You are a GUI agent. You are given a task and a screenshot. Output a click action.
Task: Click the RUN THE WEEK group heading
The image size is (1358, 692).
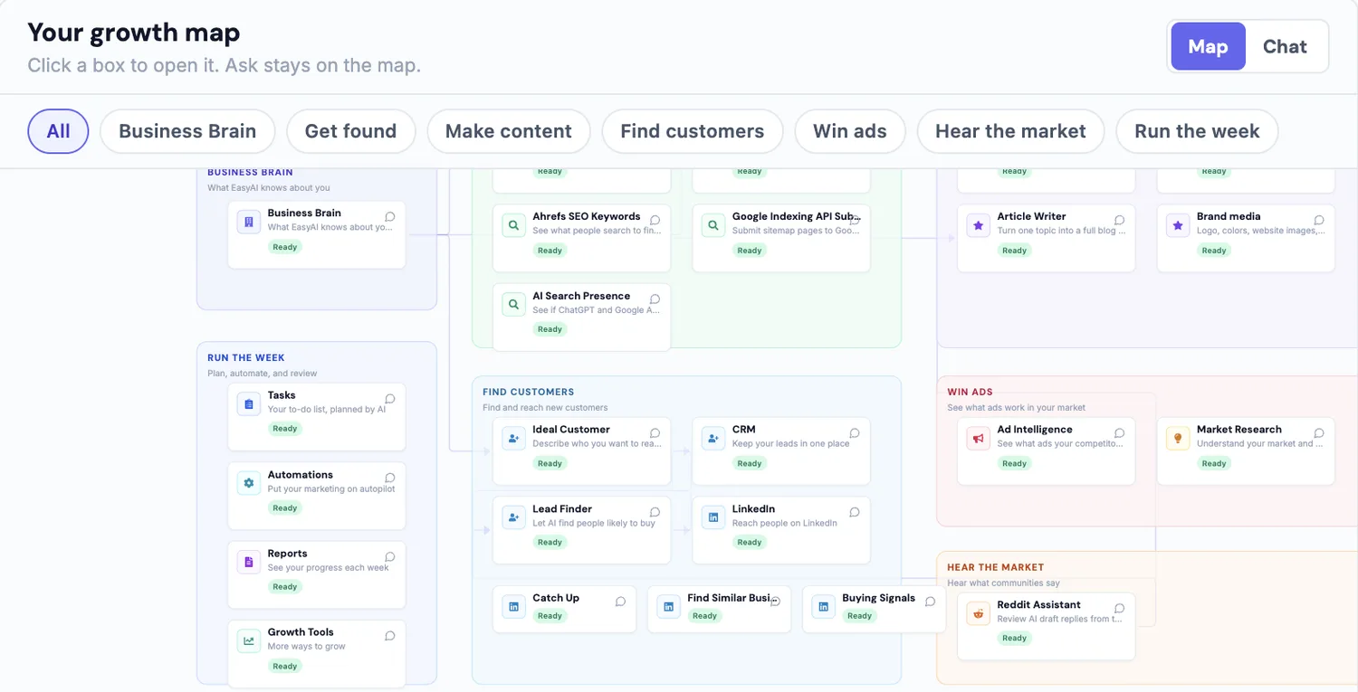click(246, 357)
